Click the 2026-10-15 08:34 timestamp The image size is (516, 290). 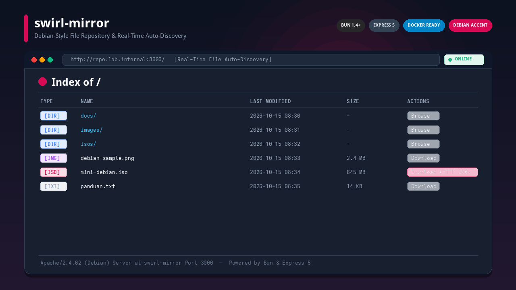(275, 172)
